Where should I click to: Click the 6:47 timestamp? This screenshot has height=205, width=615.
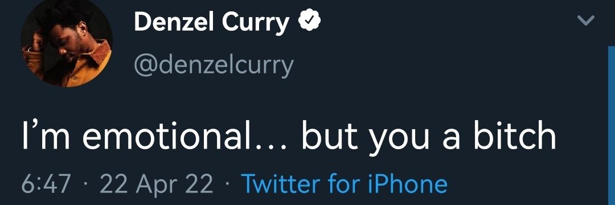[x=46, y=183]
